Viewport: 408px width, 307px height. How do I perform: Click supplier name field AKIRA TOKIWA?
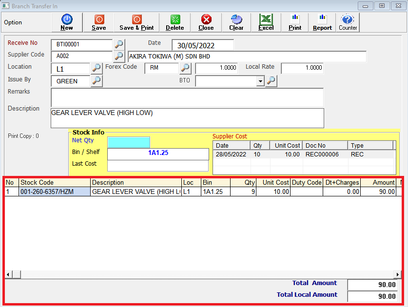coord(247,57)
